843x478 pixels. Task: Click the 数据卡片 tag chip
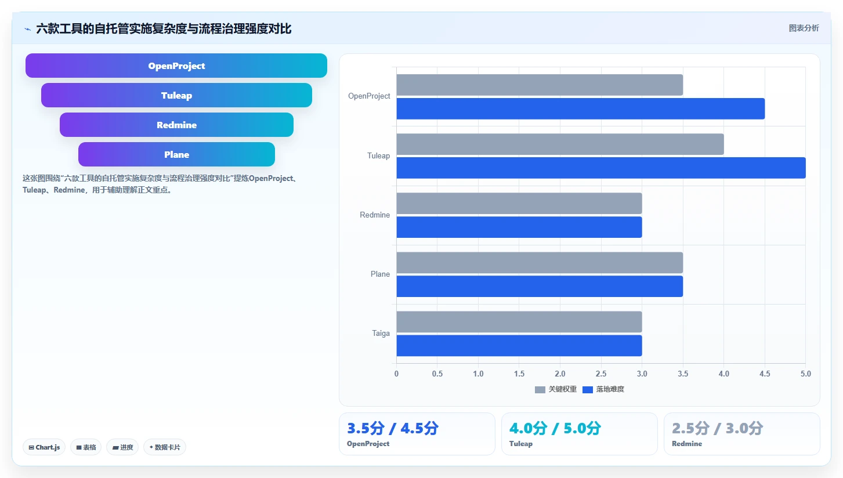(x=165, y=447)
